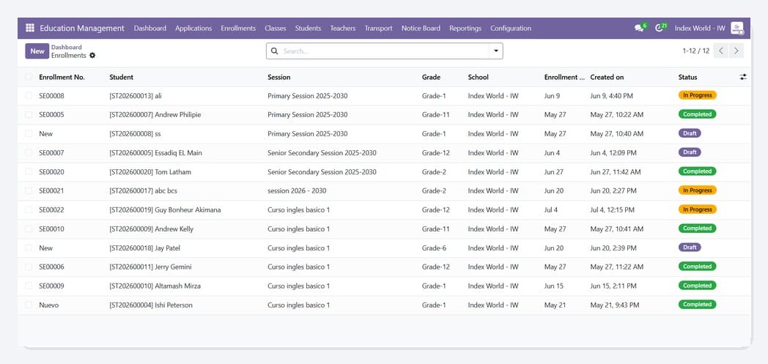
Task: Open the Students menu
Action: (308, 29)
